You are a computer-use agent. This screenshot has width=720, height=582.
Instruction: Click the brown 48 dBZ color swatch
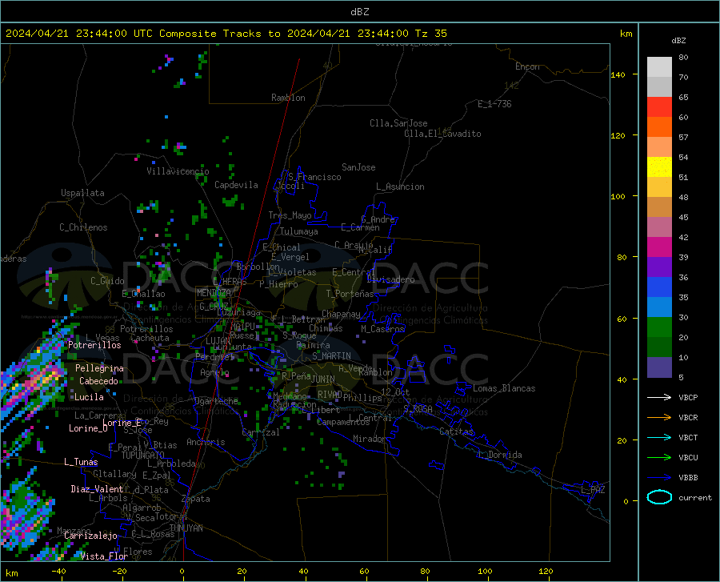659,207
